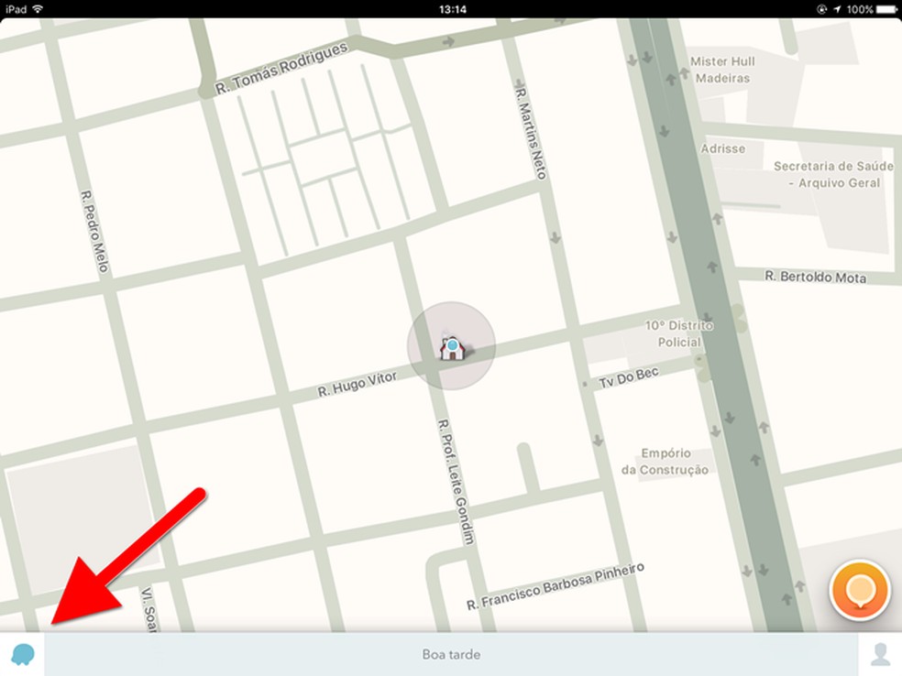
Task: Tap the R. Bertoldo Mota street label
Action: click(x=815, y=277)
